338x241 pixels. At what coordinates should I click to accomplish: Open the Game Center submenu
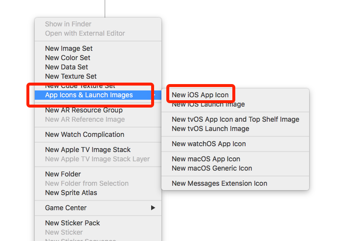[x=98, y=208]
